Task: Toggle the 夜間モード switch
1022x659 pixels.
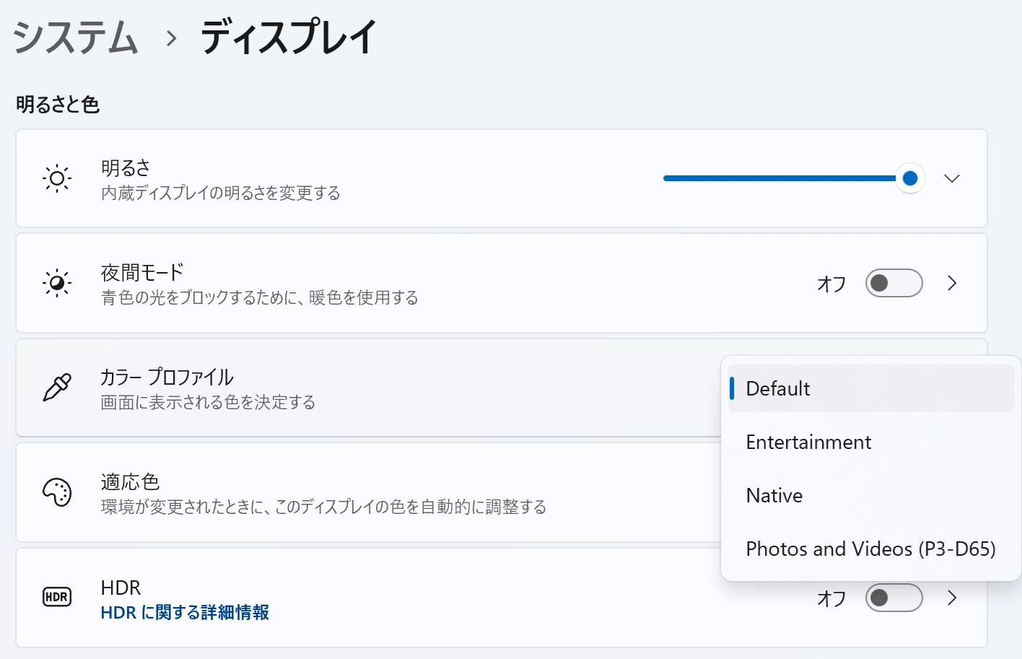Action: click(894, 283)
